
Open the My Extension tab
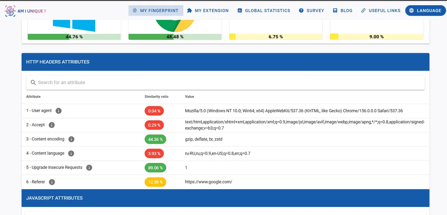click(x=208, y=10)
